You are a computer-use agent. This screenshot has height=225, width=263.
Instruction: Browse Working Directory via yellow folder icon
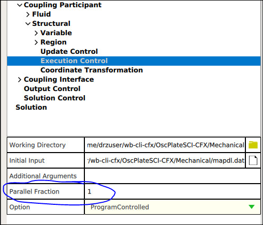pos(253,145)
